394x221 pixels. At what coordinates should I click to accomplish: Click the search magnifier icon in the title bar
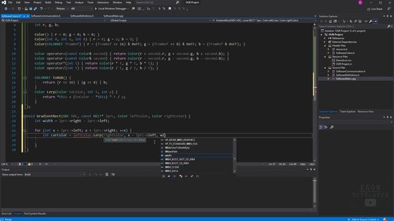pos(177,2)
